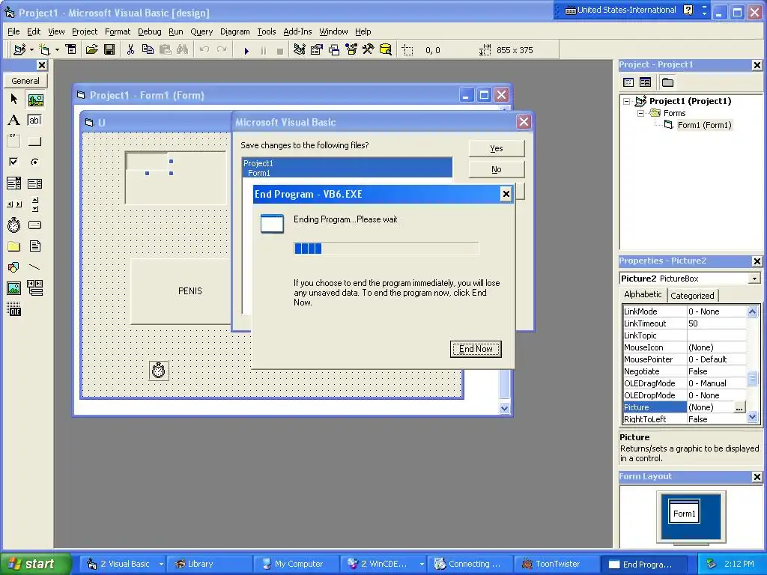767x575 pixels.
Task: Collapse the Forms folder node
Action: coord(641,113)
